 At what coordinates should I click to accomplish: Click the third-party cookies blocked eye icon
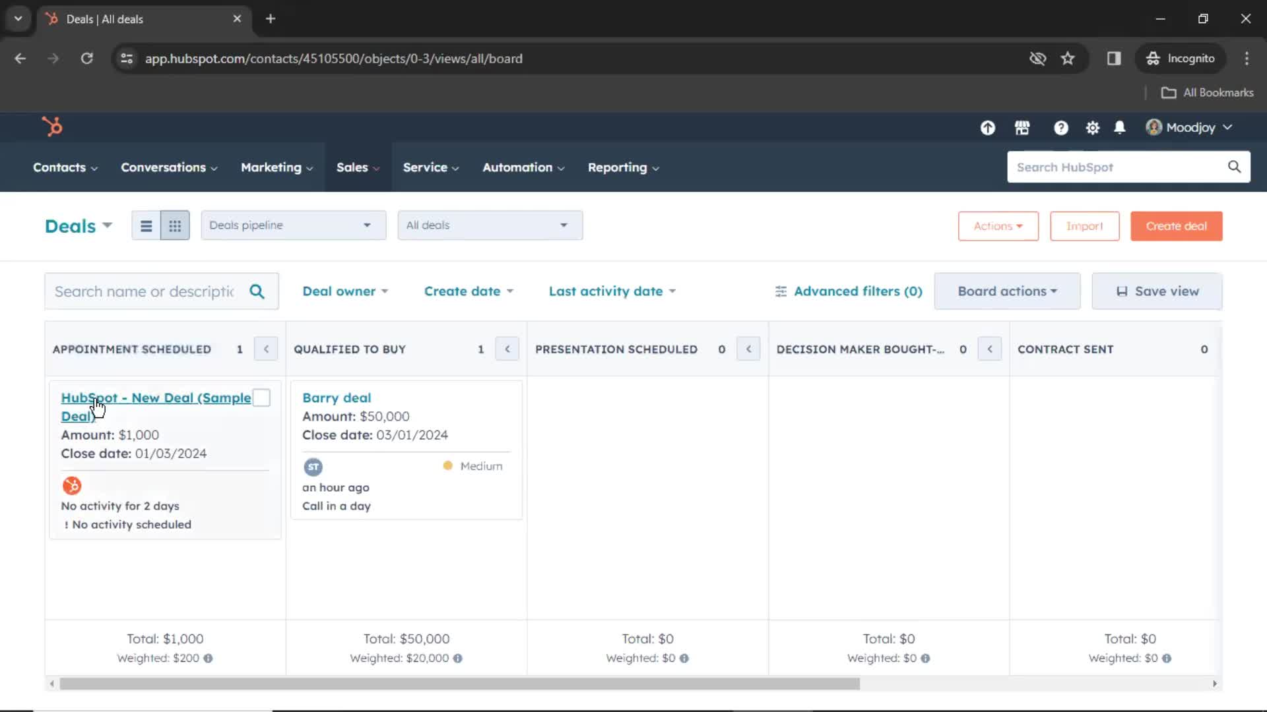click(x=1037, y=59)
